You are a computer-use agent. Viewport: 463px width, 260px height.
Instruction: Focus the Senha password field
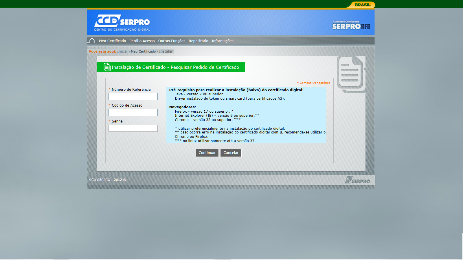133,128
